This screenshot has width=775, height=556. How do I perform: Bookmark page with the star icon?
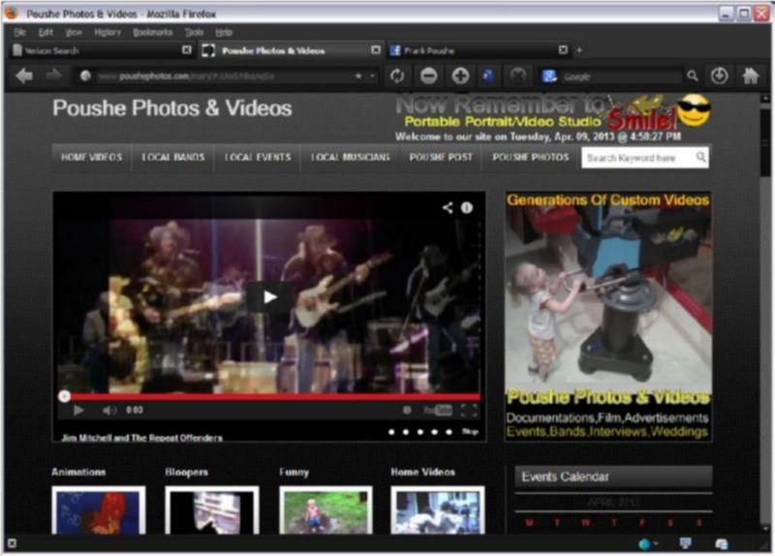pyautogui.click(x=358, y=77)
